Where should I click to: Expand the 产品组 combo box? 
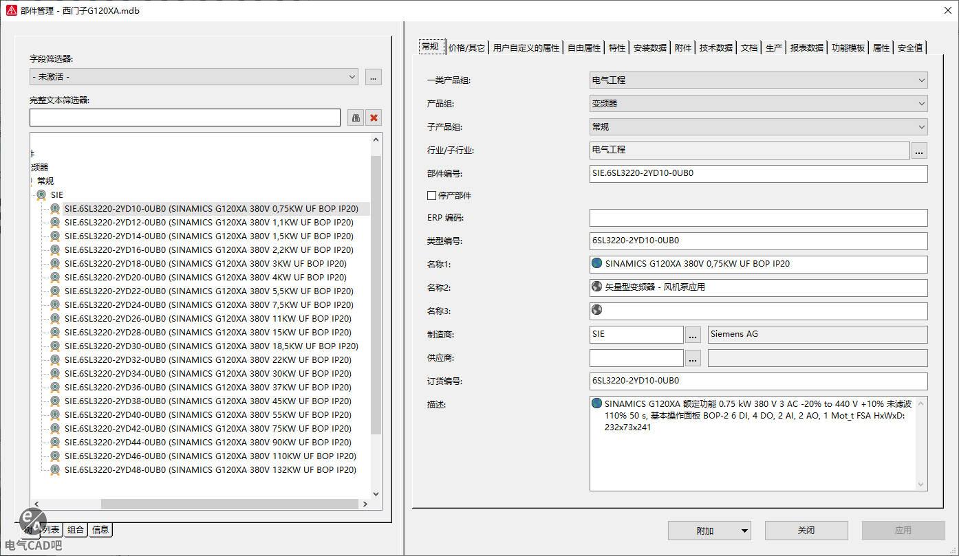tap(757, 104)
